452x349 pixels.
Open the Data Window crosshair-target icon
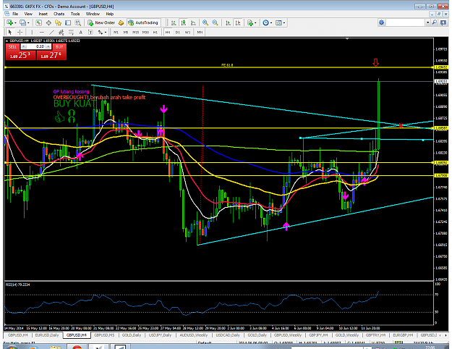pyautogui.click(x=48, y=22)
